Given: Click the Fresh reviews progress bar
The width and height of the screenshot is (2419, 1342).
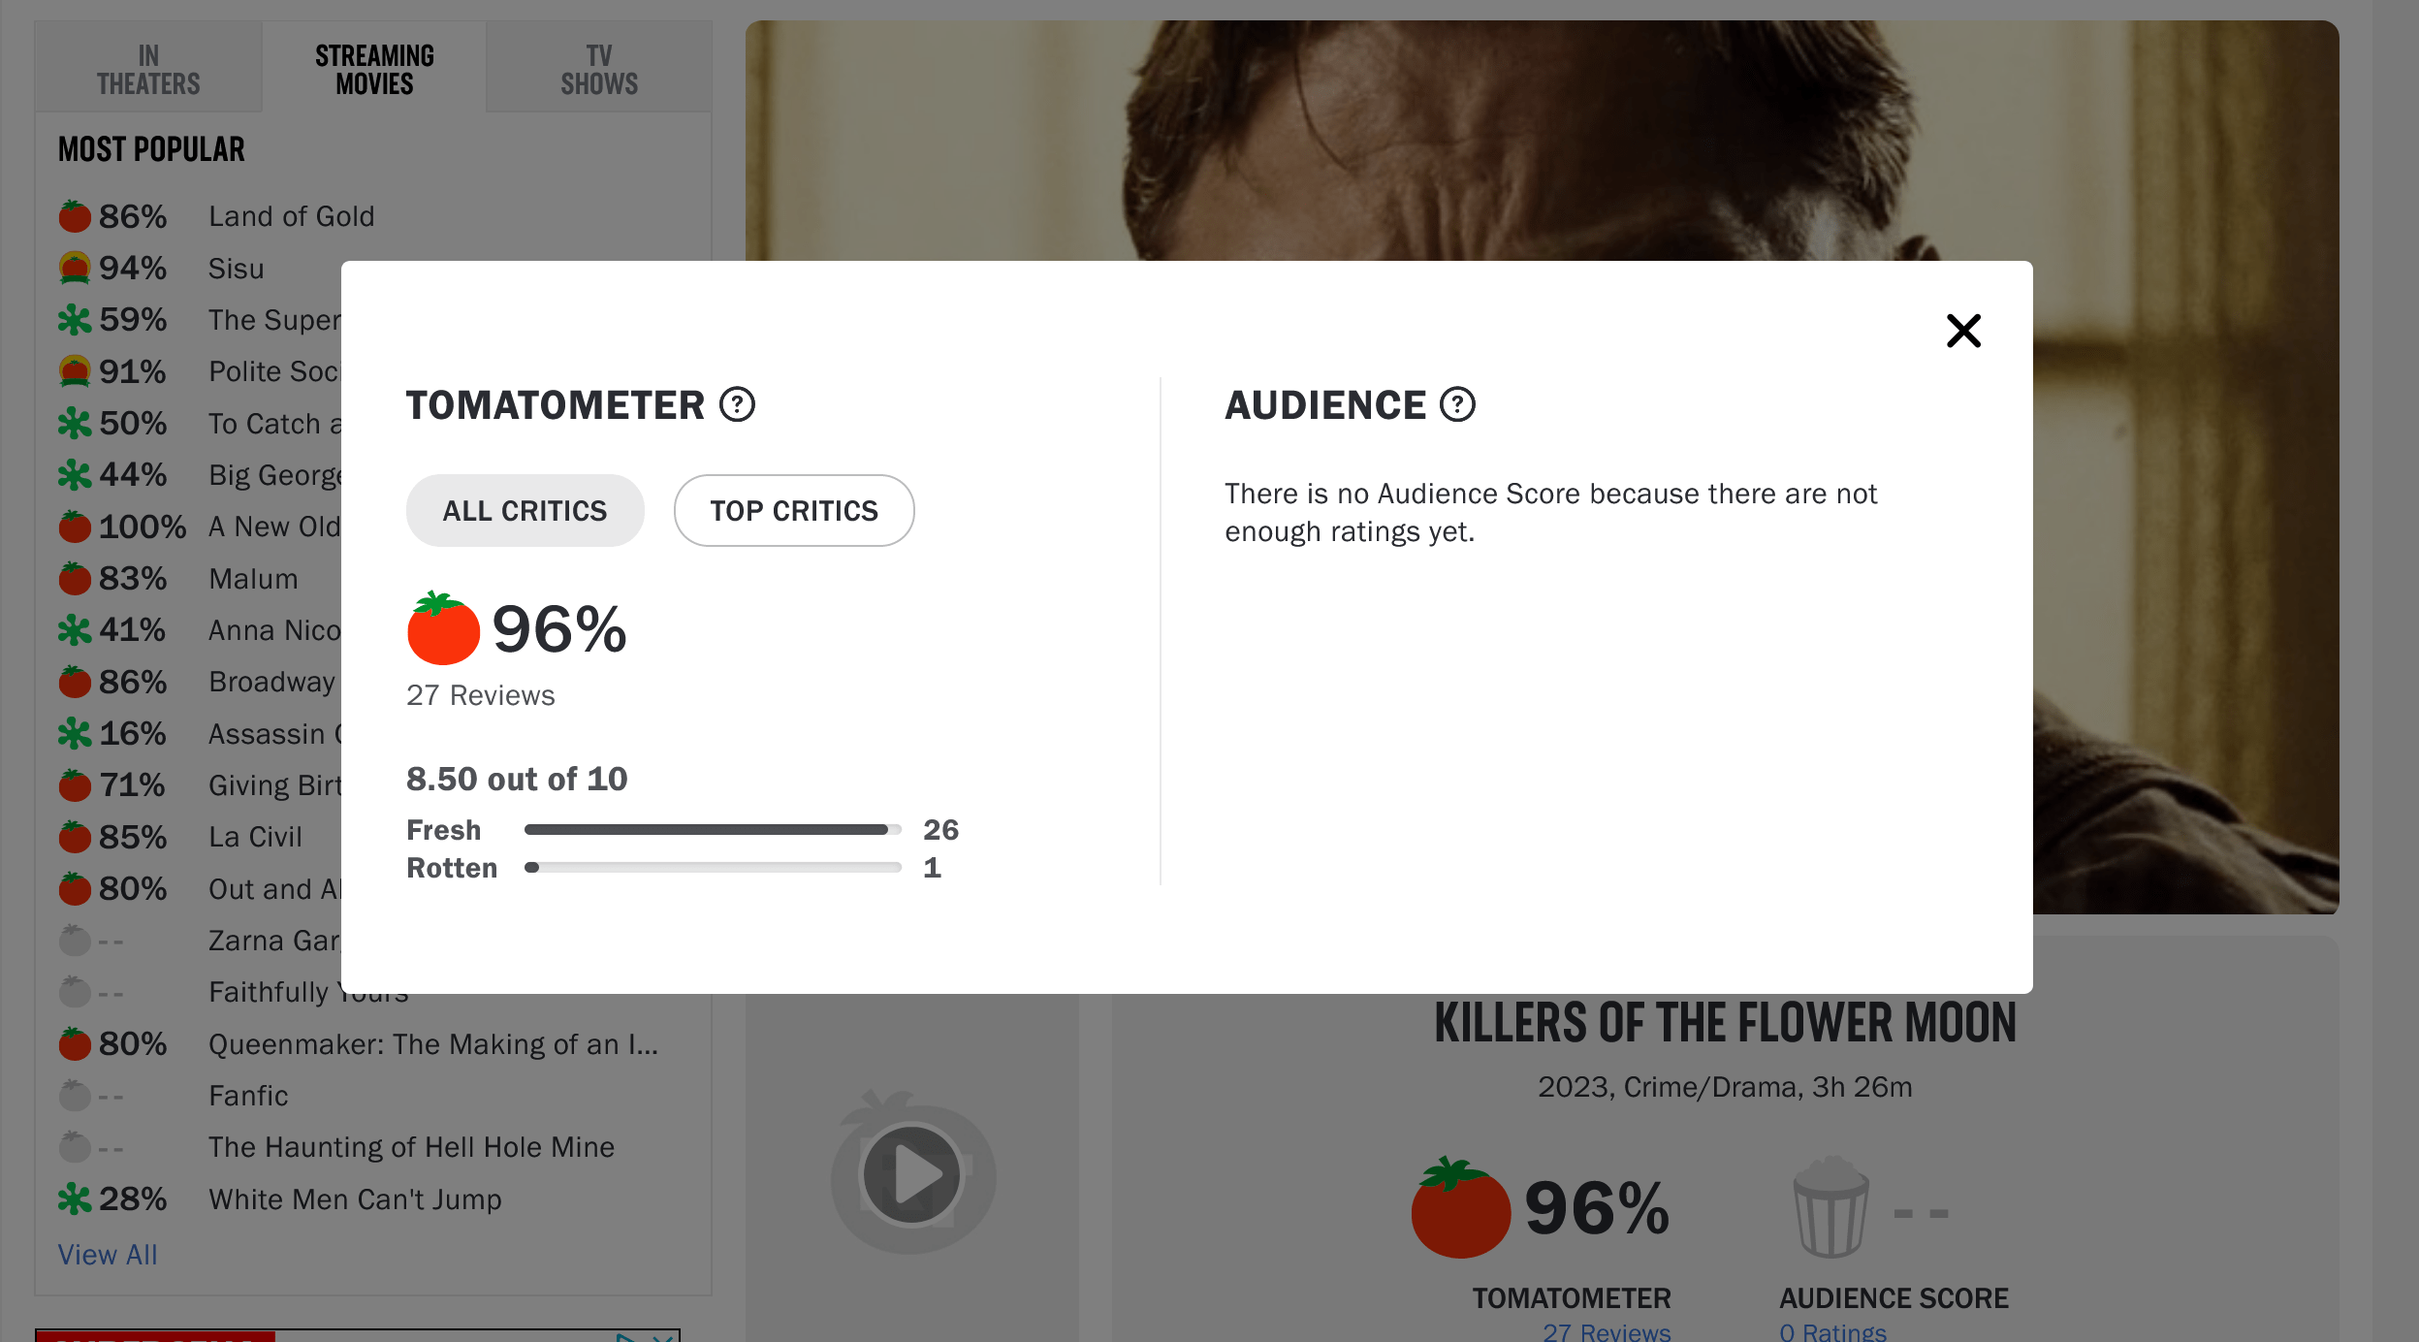Looking at the screenshot, I should click(x=713, y=830).
